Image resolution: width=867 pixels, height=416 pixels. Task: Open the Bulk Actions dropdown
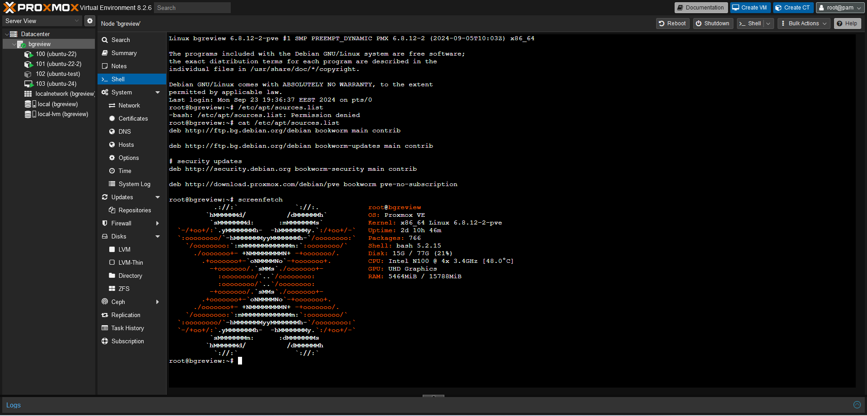coord(804,23)
